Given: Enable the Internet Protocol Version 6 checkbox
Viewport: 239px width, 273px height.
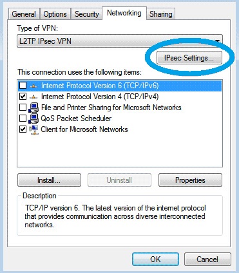Looking at the screenshot, I should pos(23,86).
